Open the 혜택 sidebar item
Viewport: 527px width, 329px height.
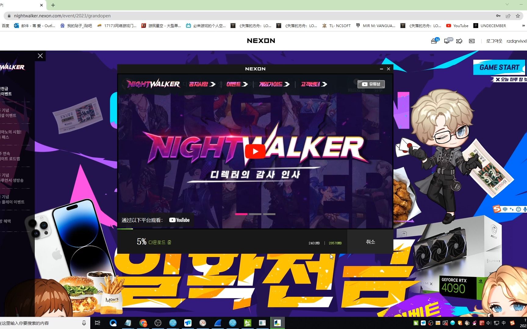click(x=5, y=221)
